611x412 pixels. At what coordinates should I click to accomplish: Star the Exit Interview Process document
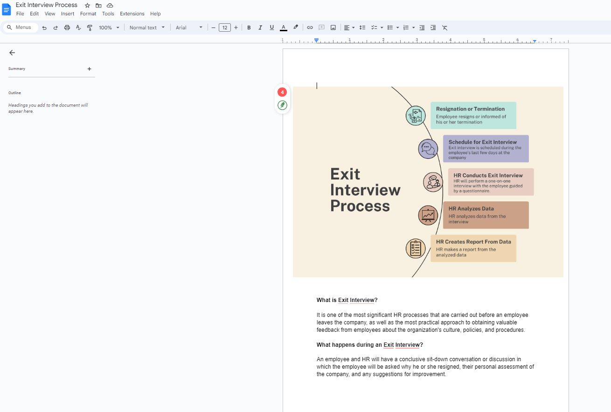[x=87, y=5]
